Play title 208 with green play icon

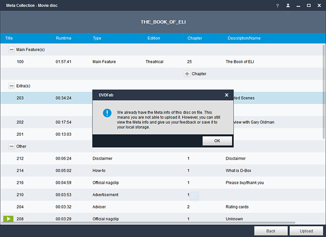pos(9,219)
